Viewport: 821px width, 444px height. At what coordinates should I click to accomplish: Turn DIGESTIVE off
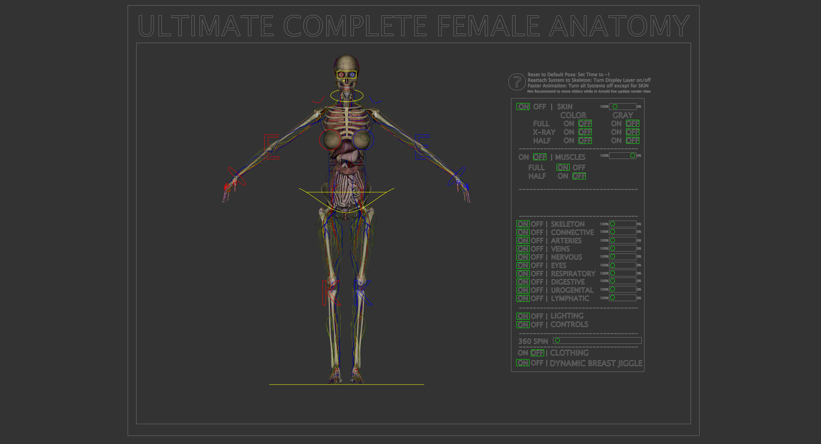coord(537,282)
